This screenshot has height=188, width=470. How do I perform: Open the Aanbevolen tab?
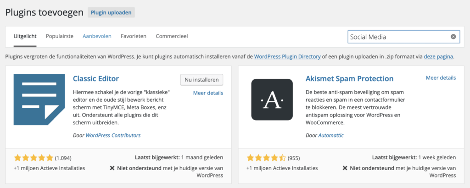click(97, 37)
